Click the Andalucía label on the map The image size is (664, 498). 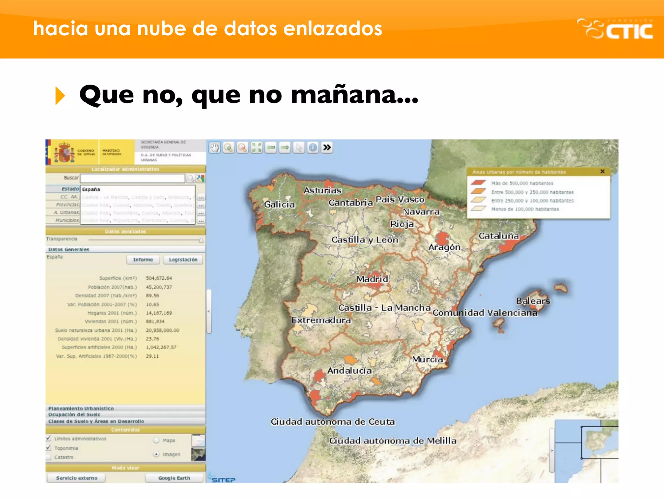(350, 370)
